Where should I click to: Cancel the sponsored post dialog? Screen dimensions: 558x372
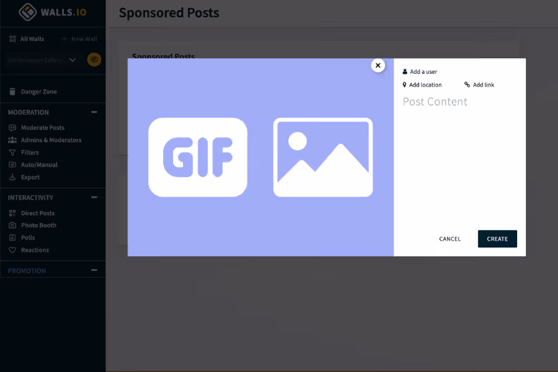450,239
